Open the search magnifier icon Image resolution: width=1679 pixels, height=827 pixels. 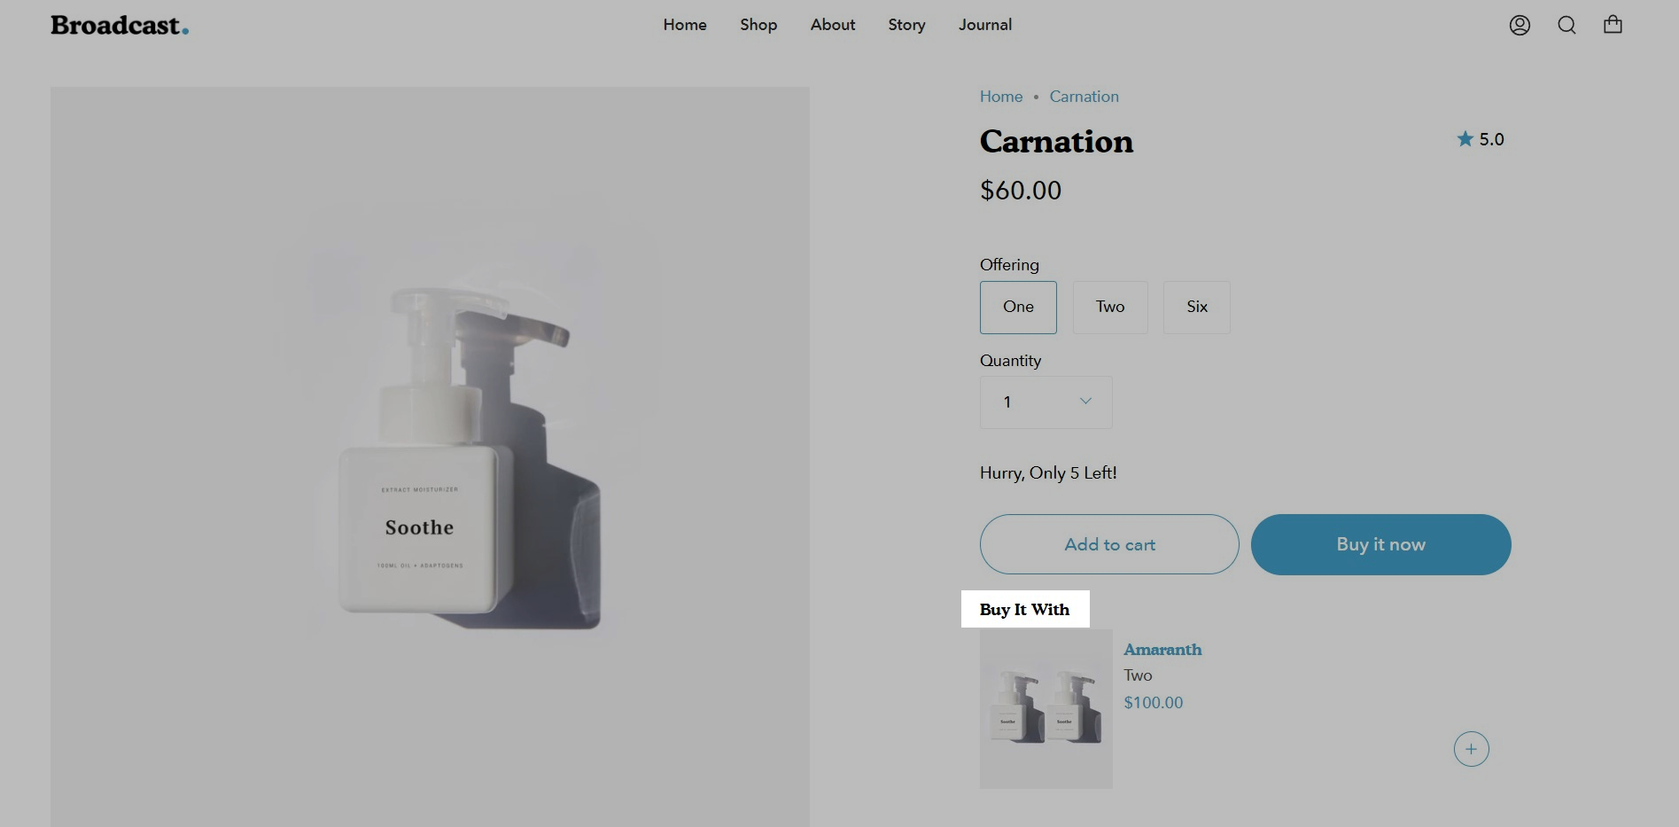tap(1566, 25)
